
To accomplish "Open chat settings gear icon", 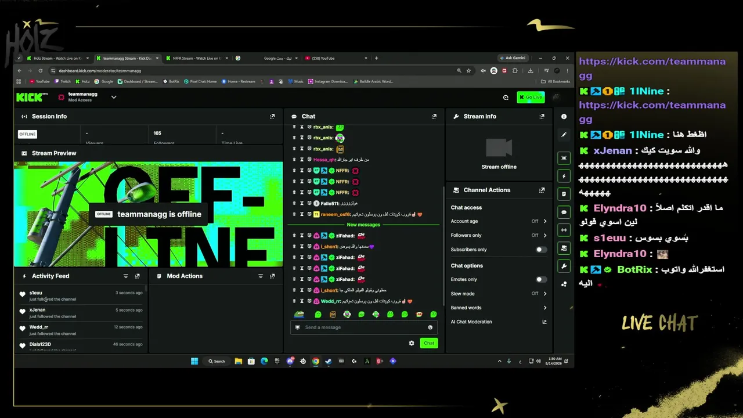I will coord(412,343).
